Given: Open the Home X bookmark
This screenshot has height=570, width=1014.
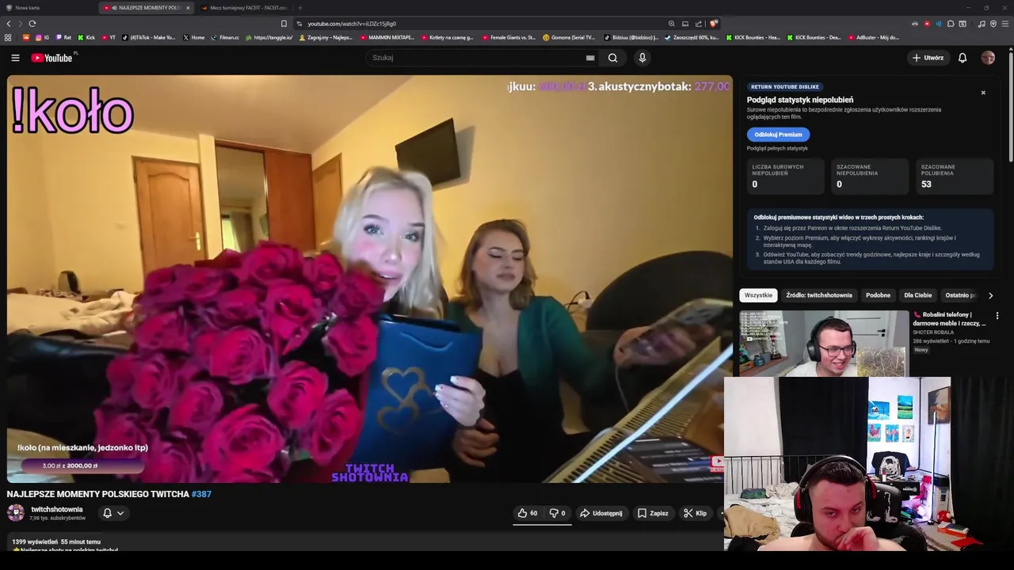Looking at the screenshot, I should [193, 37].
